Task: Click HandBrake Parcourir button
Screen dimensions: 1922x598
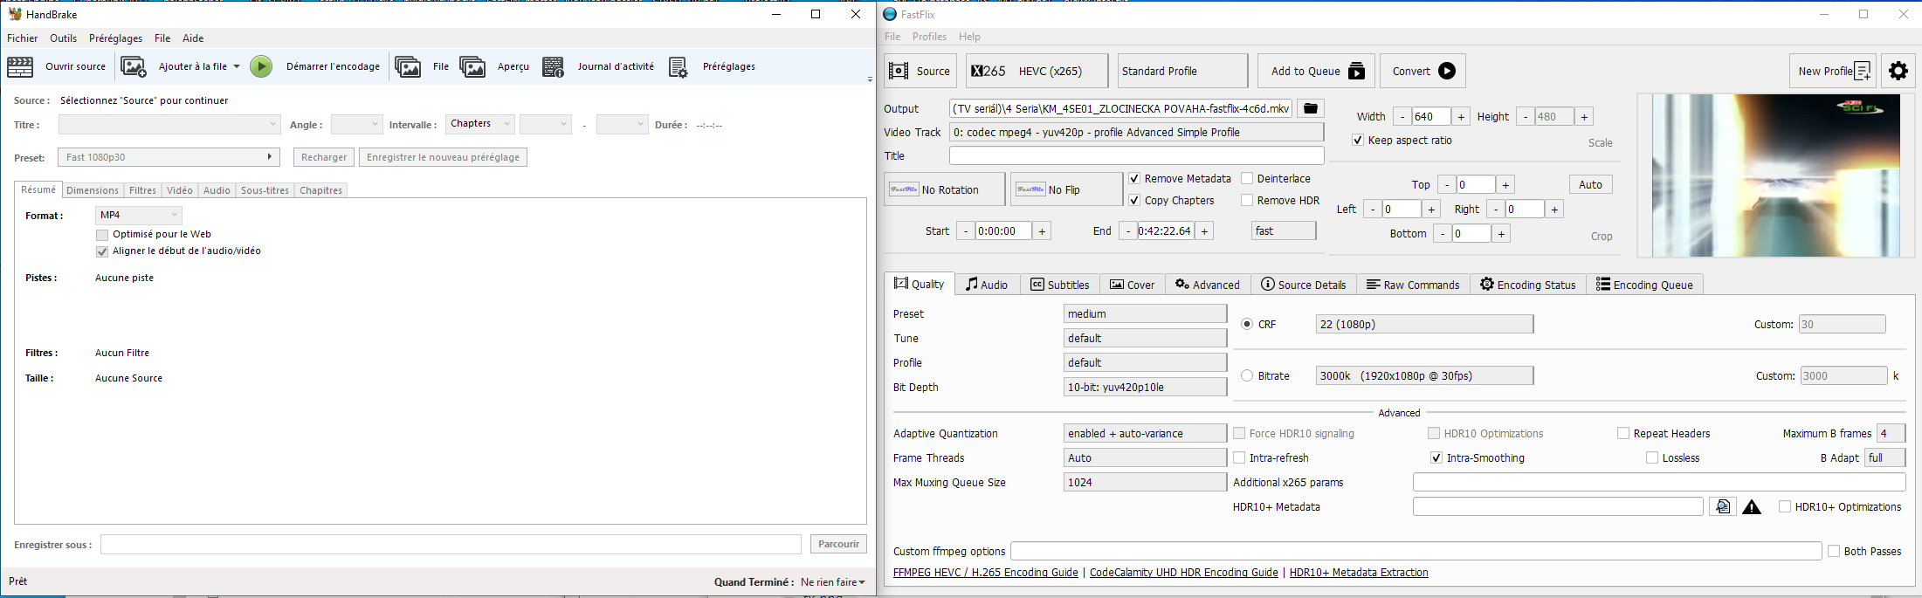Action: click(x=838, y=544)
